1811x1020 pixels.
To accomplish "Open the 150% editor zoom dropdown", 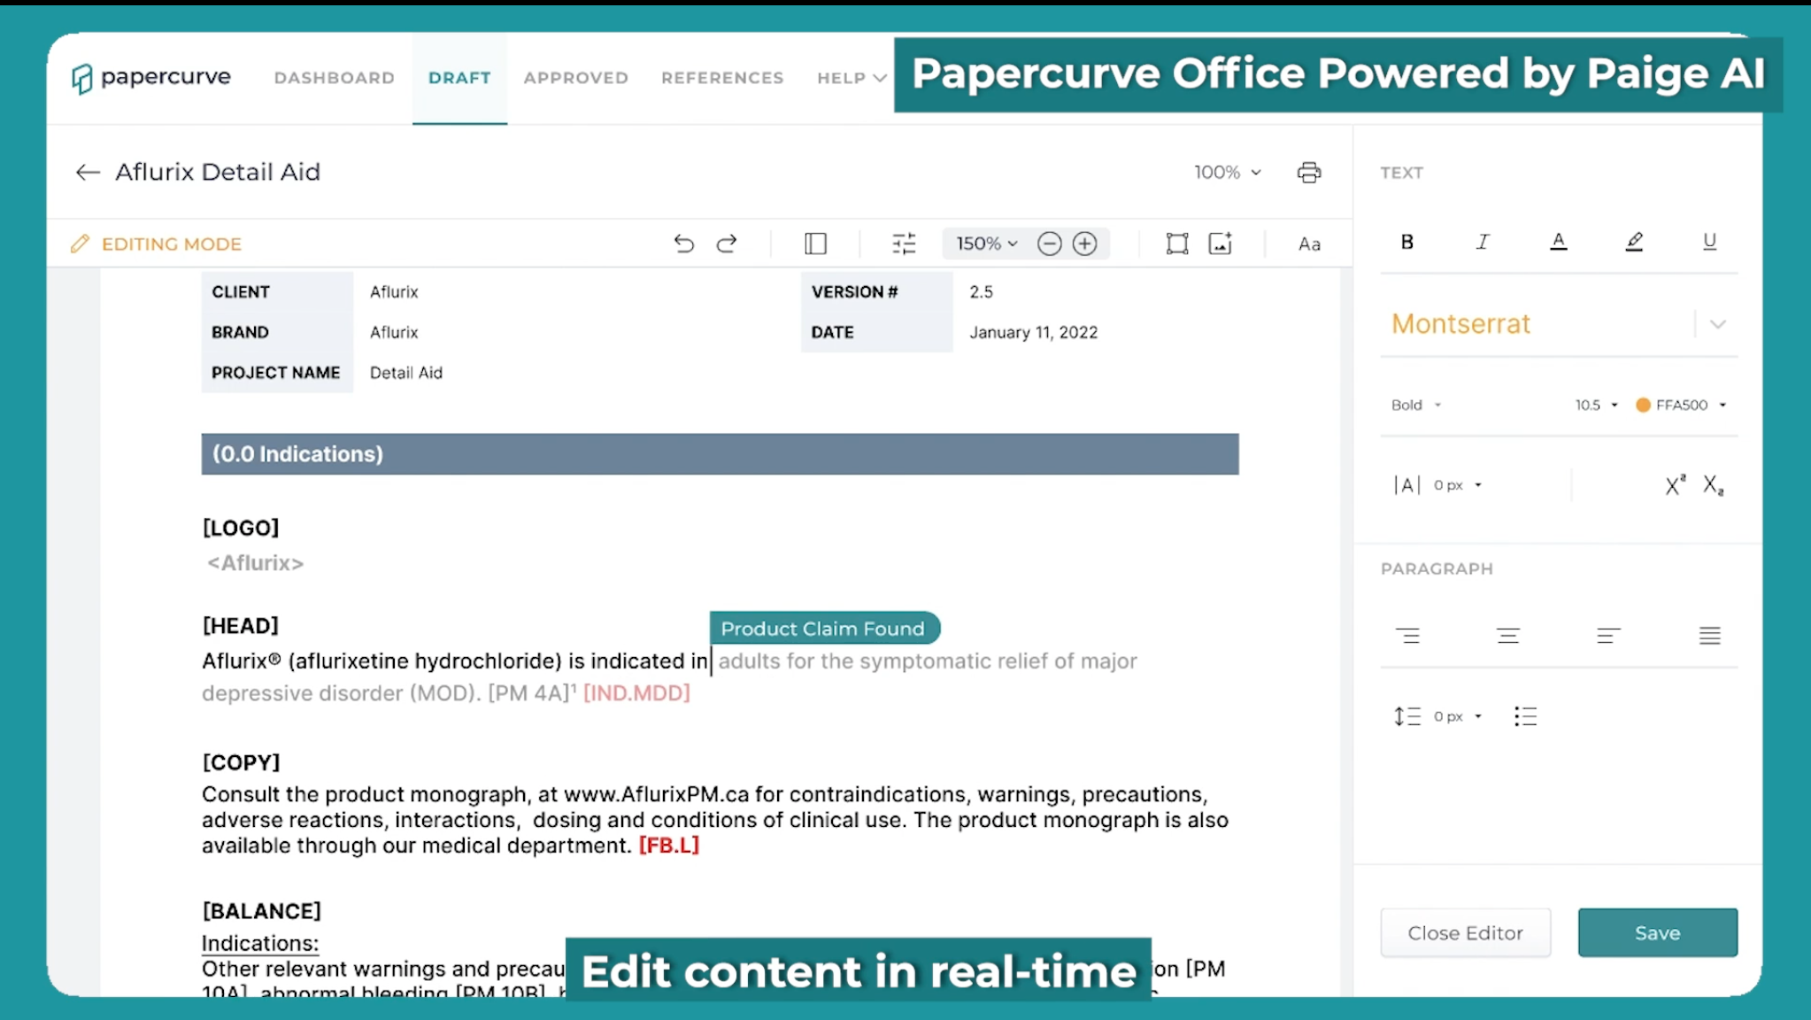I will click(986, 243).
